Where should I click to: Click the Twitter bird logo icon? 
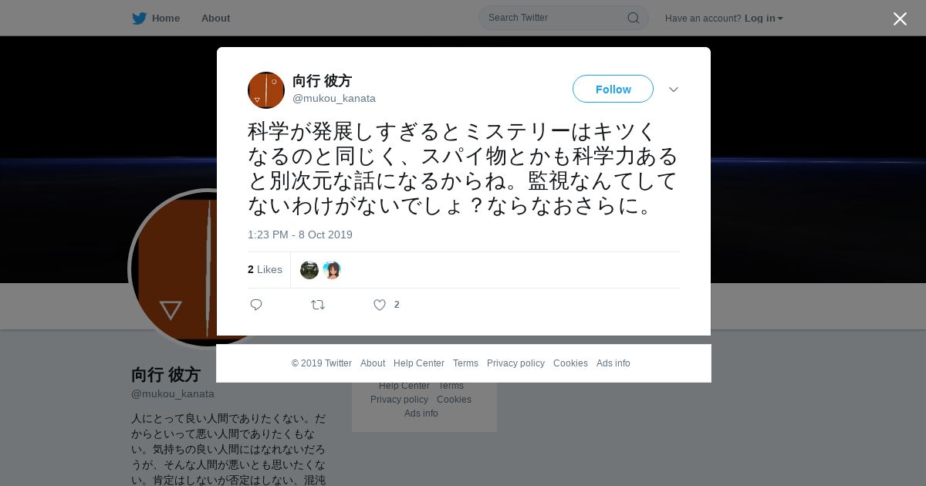(139, 19)
